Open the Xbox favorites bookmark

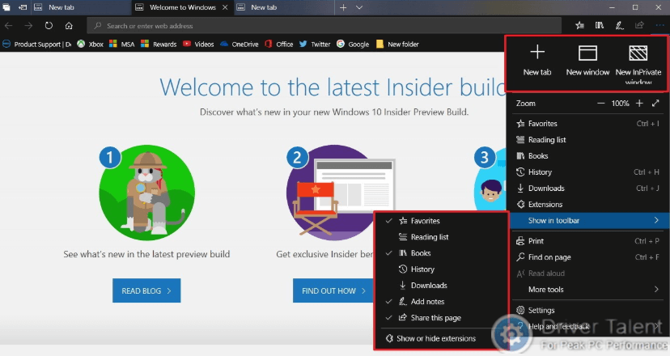click(x=90, y=44)
